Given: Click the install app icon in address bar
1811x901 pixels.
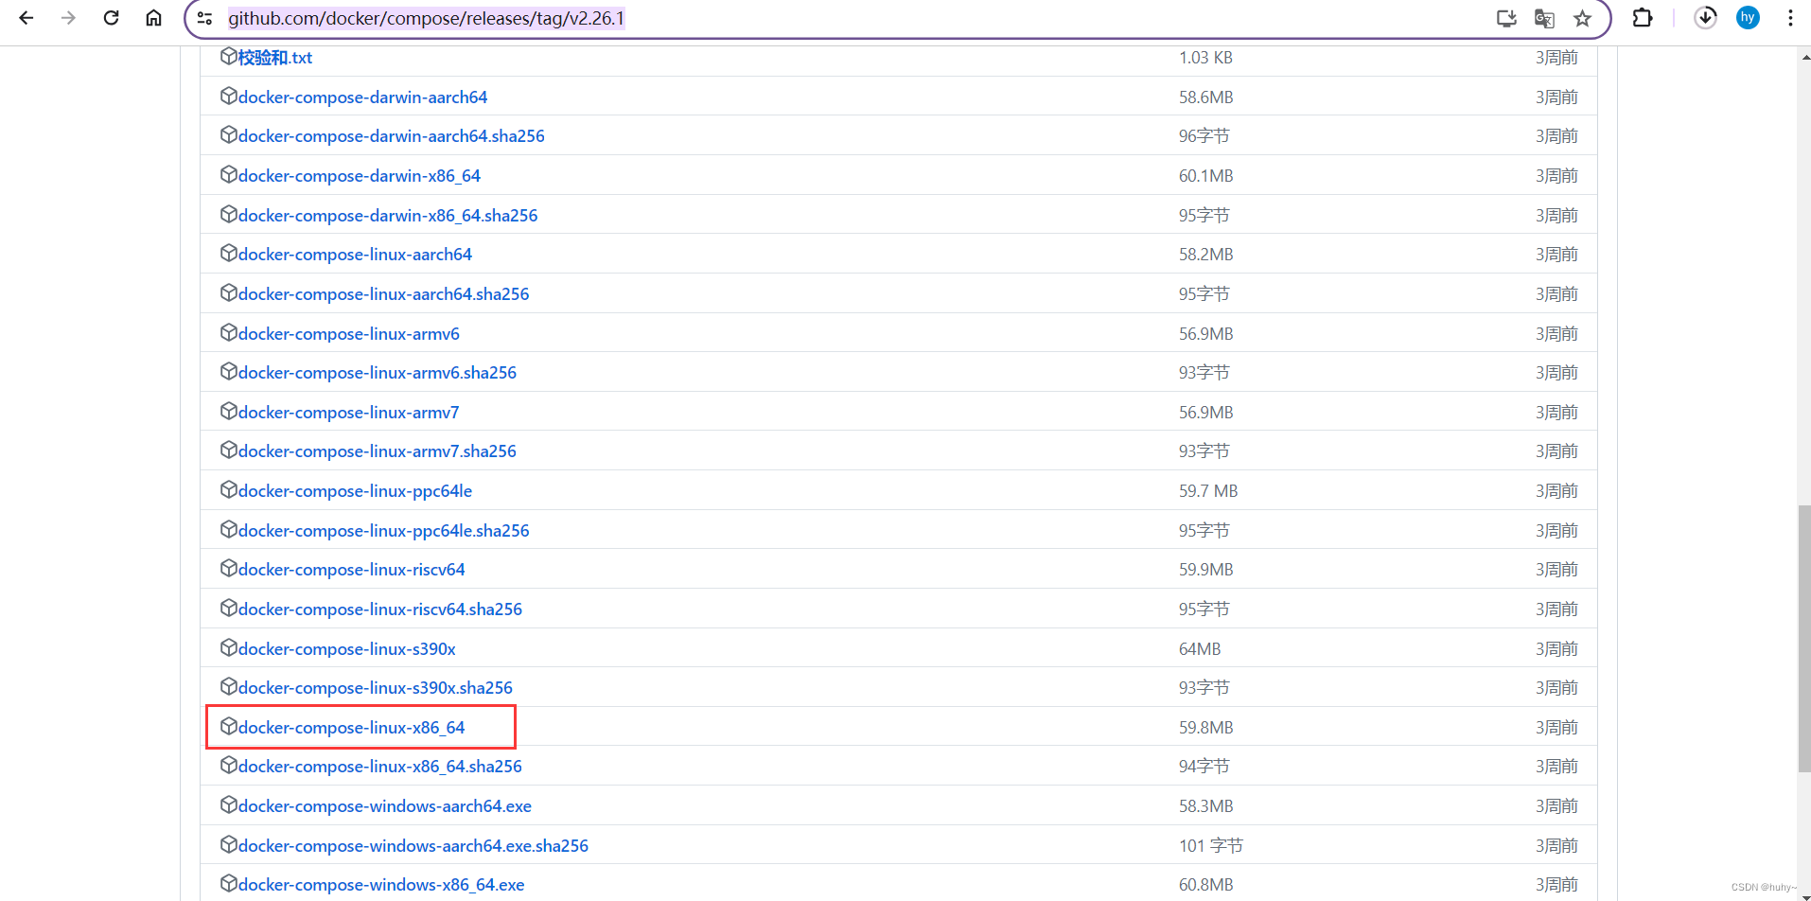Looking at the screenshot, I should [x=1506, y=18].
